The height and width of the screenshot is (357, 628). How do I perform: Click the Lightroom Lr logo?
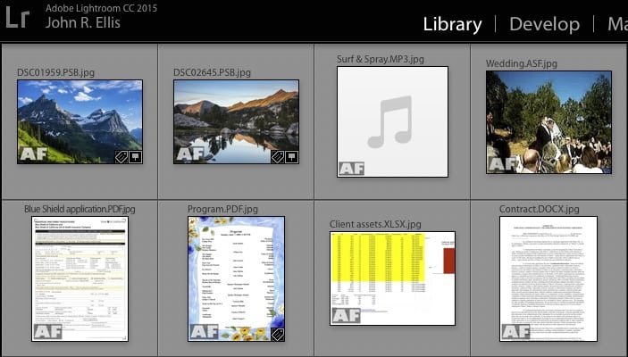tap(18, 17)
